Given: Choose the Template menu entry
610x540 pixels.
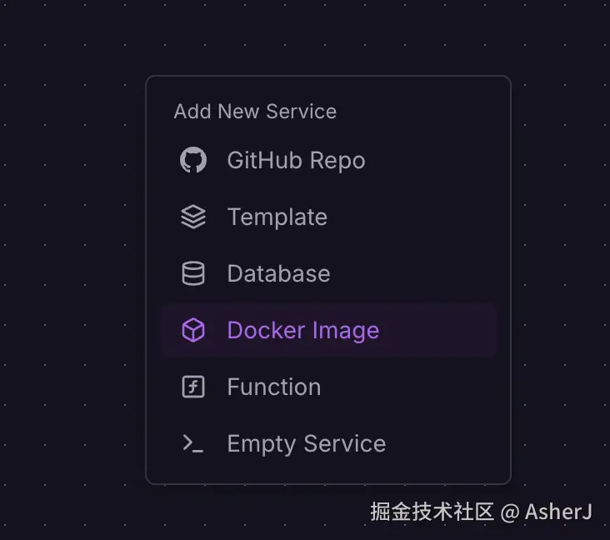Looking at the screenshot, I should [277, 217].
